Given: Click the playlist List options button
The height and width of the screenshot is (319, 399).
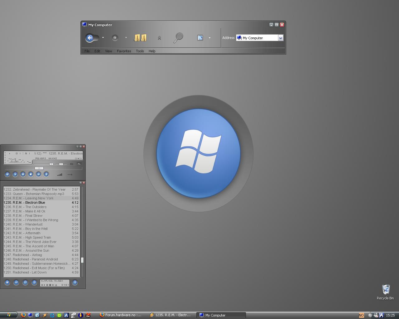Looking at the screenshot, I should coord(75,283).
